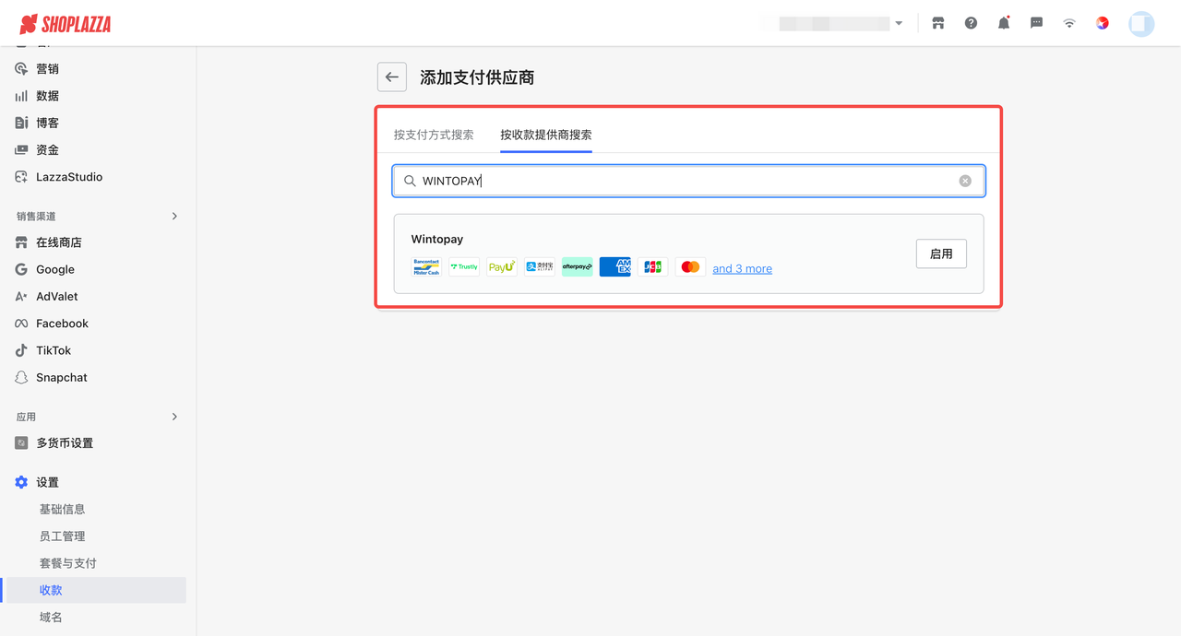Image resolution: width=1181 pixels, height=636 pixels.
Task: Click the wifi signal icon in header
Action: point(1069,23)
